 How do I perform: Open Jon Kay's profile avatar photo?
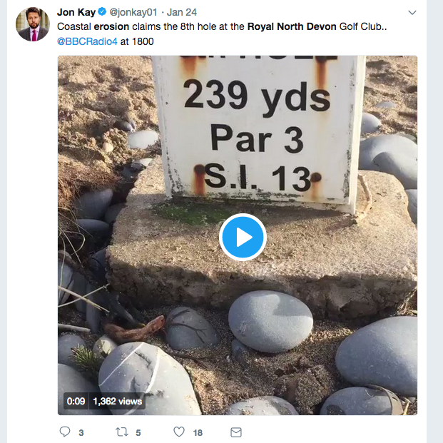point(33,24)
